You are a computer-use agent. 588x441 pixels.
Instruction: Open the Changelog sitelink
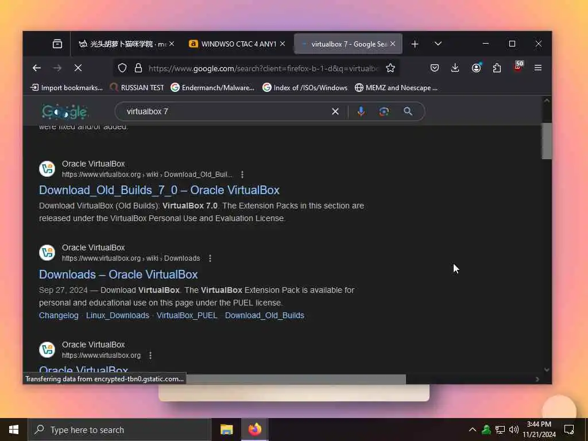(59, 315)
